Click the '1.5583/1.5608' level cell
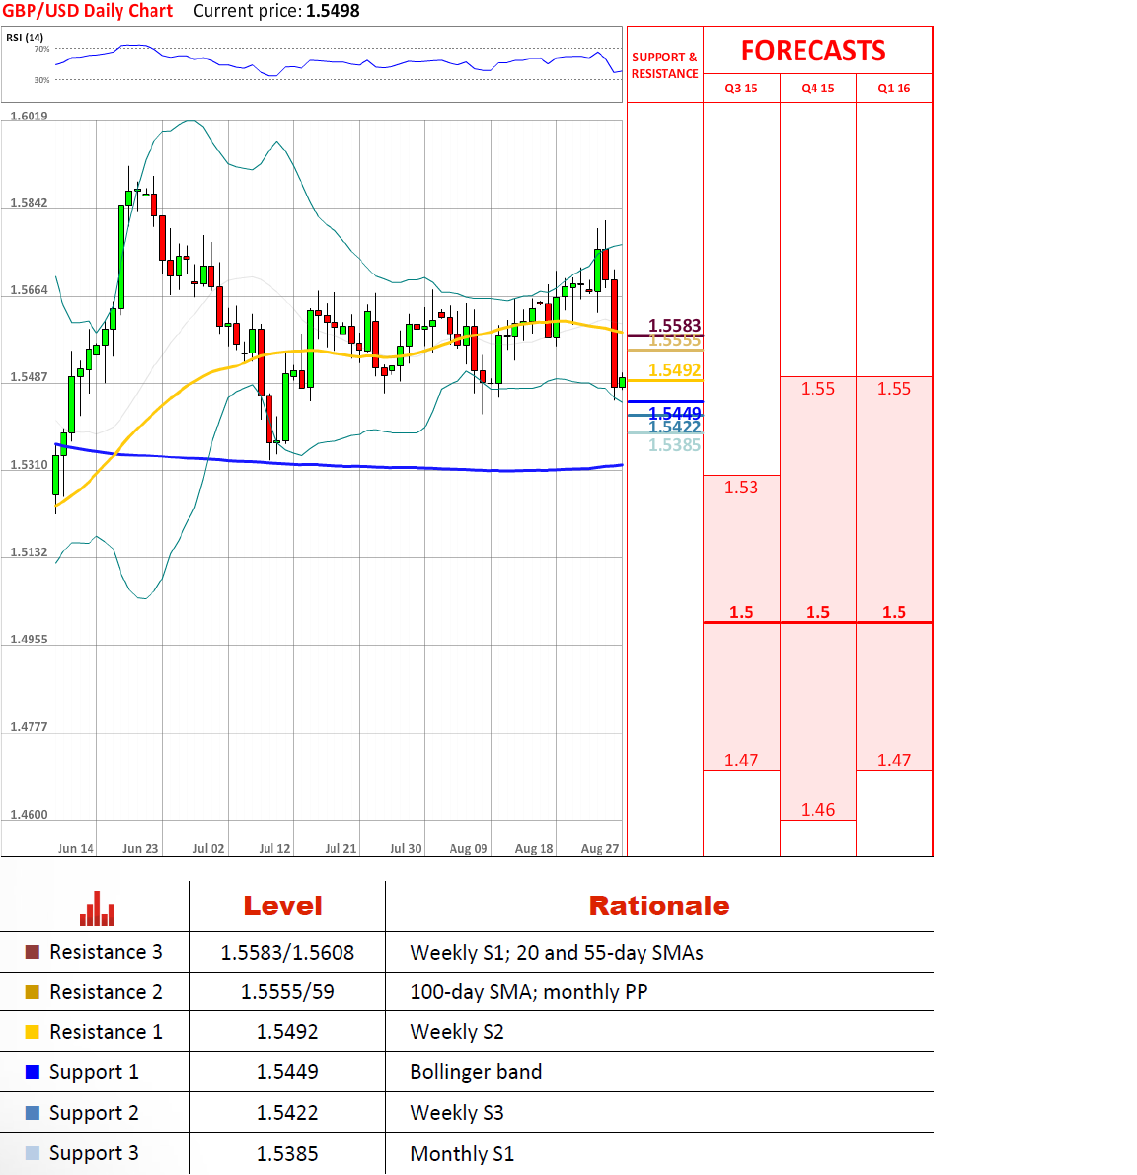The height and width of the screenshot is (1175, 1137). coord(287,953)
